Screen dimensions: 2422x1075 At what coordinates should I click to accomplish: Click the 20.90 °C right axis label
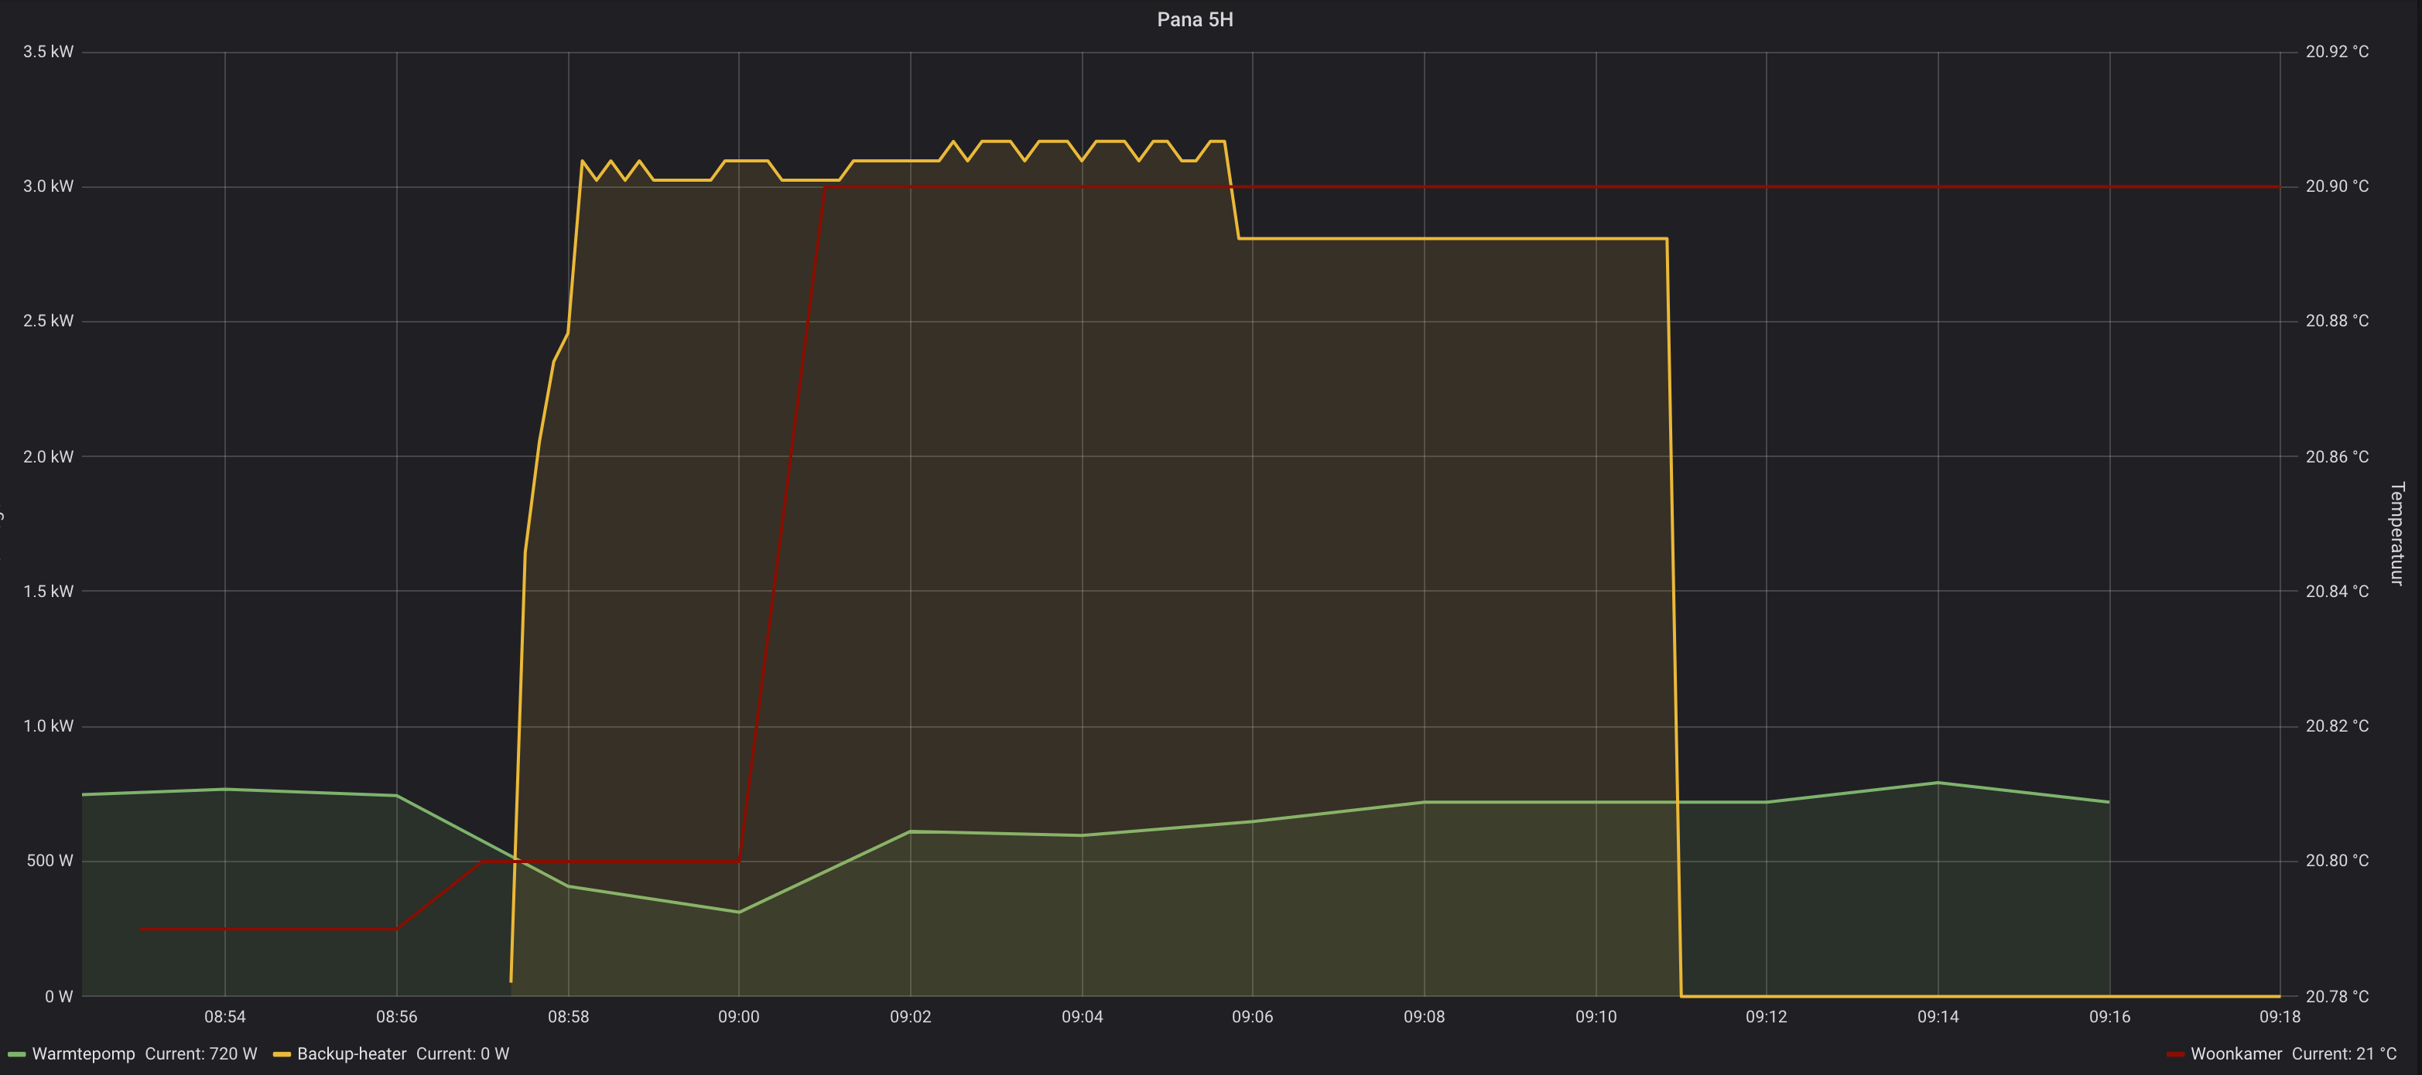click(2336, 186)
